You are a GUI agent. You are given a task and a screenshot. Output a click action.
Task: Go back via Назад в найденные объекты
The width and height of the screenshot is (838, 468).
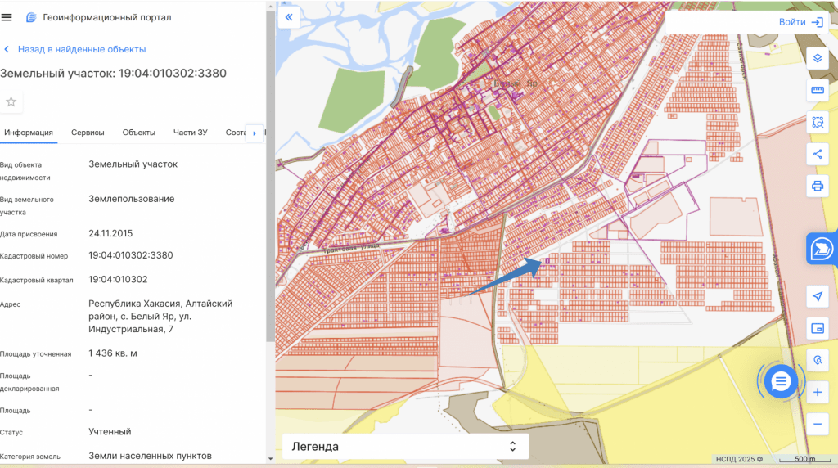point(81,49)
